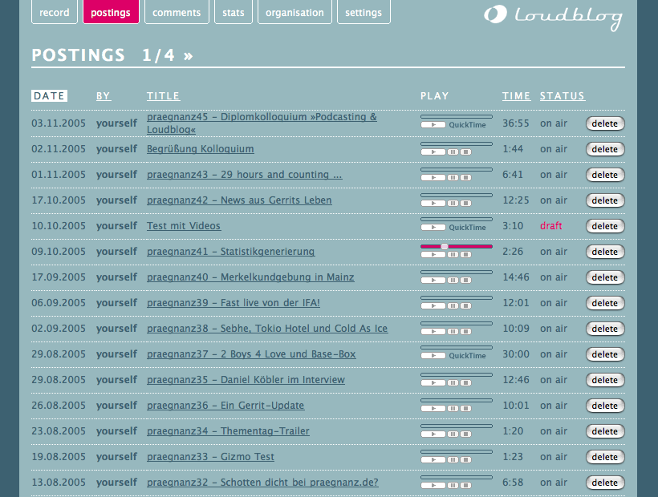Screen dimensions: 658x497
Task: Sort postings by BY column
Action: point(104,96)
